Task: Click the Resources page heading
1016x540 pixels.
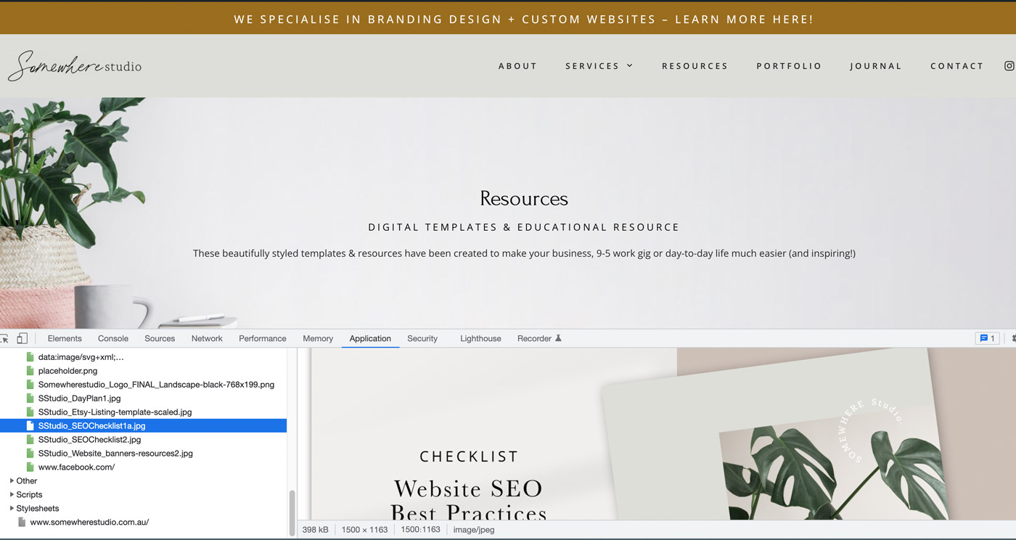Action: tap(524, 198)
